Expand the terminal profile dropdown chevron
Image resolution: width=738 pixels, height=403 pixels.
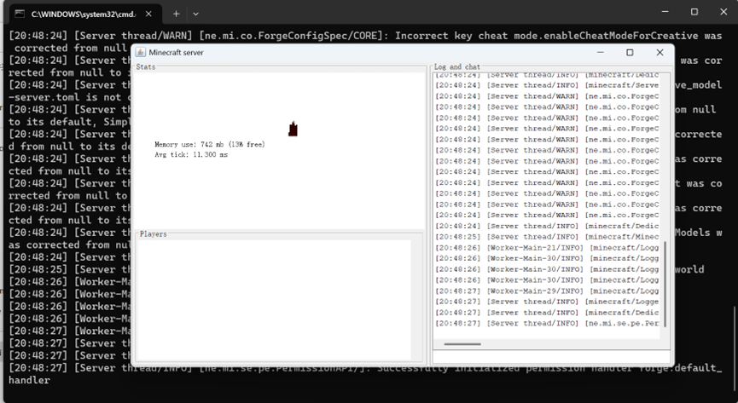pos(195,14)
